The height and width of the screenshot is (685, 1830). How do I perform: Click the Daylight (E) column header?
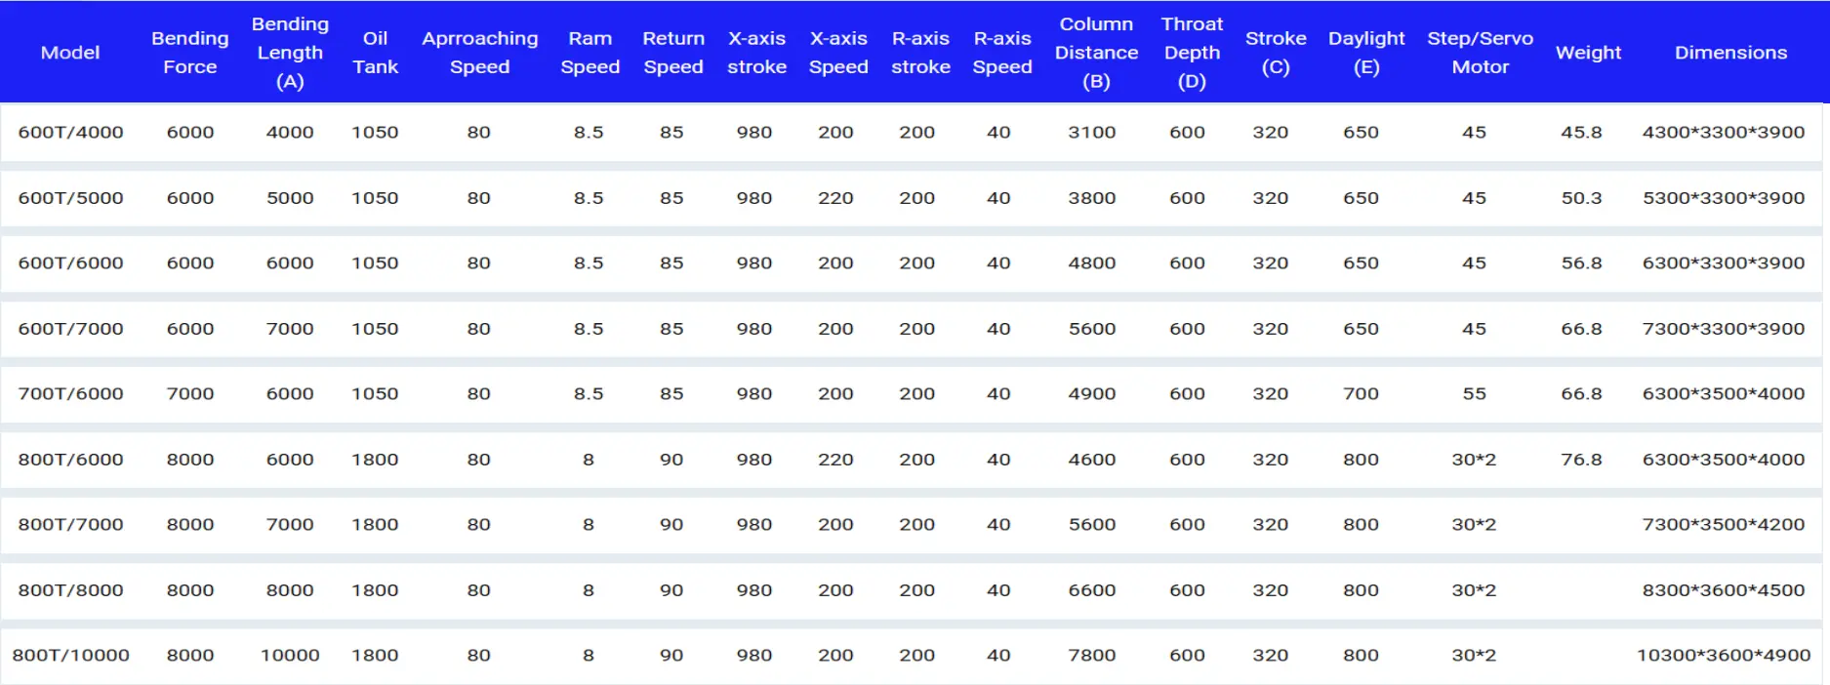click(x=1366, y=53)
